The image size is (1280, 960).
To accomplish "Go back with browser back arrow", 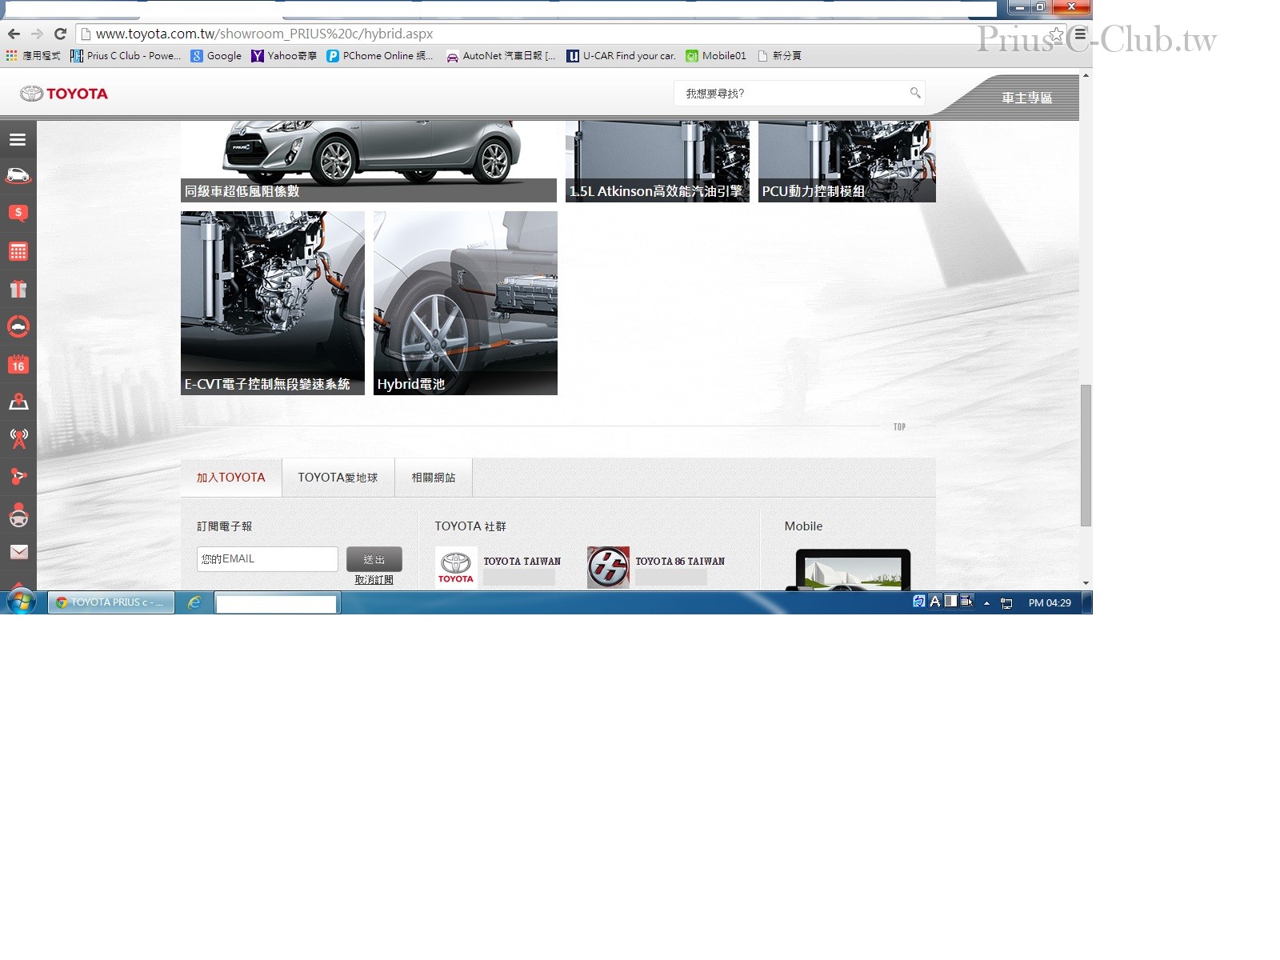I will pyautogui.click(x=14, y=34).
